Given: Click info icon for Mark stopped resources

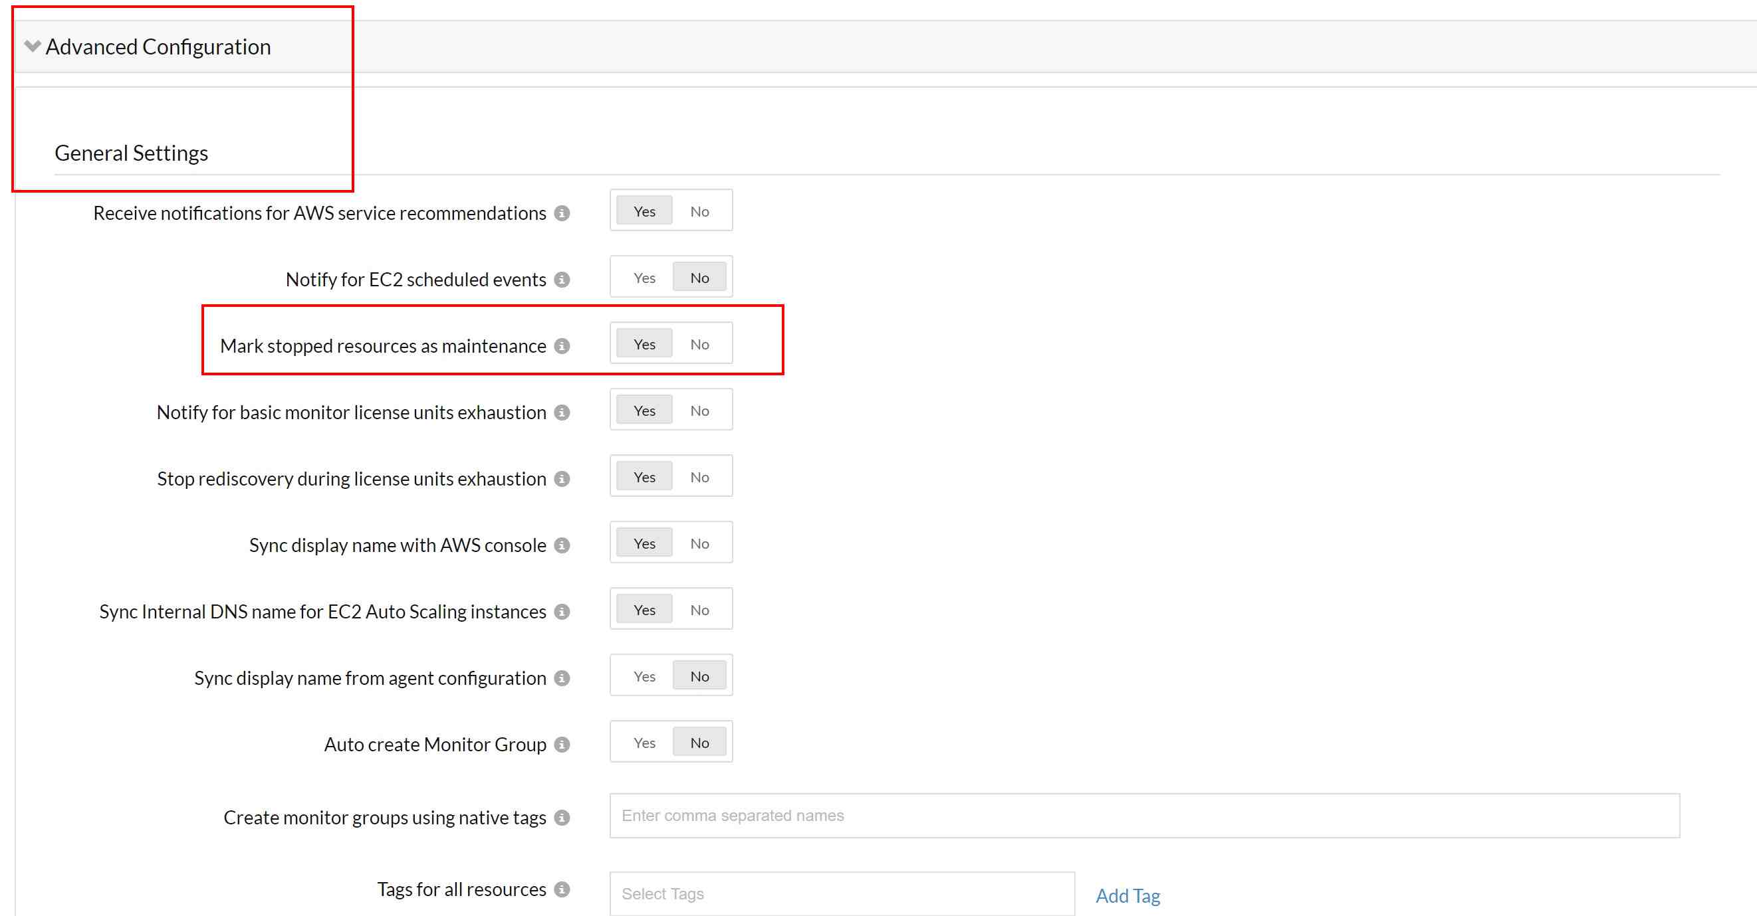Looking at the screenshot, I should click(x=562, y=346).
